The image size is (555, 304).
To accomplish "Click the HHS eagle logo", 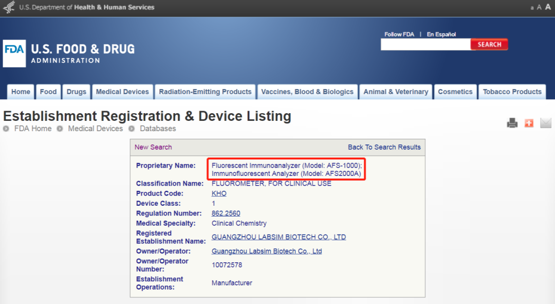I will click(x=9, y=8).
